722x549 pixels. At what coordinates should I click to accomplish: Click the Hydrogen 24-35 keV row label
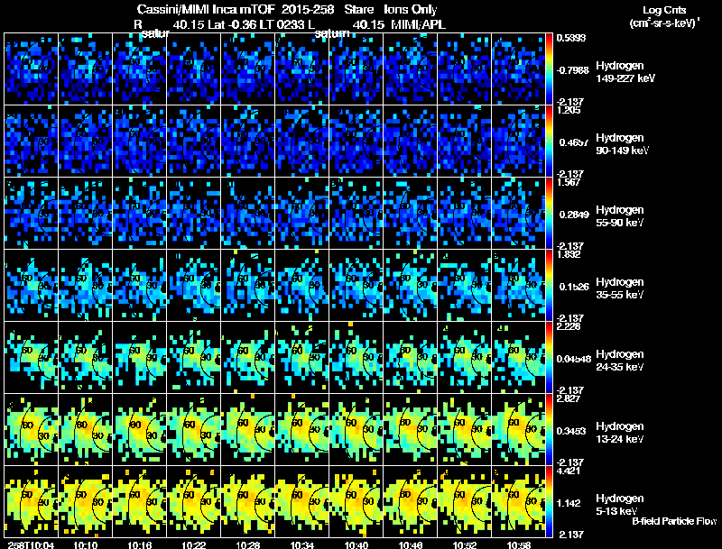click(620, 361)
